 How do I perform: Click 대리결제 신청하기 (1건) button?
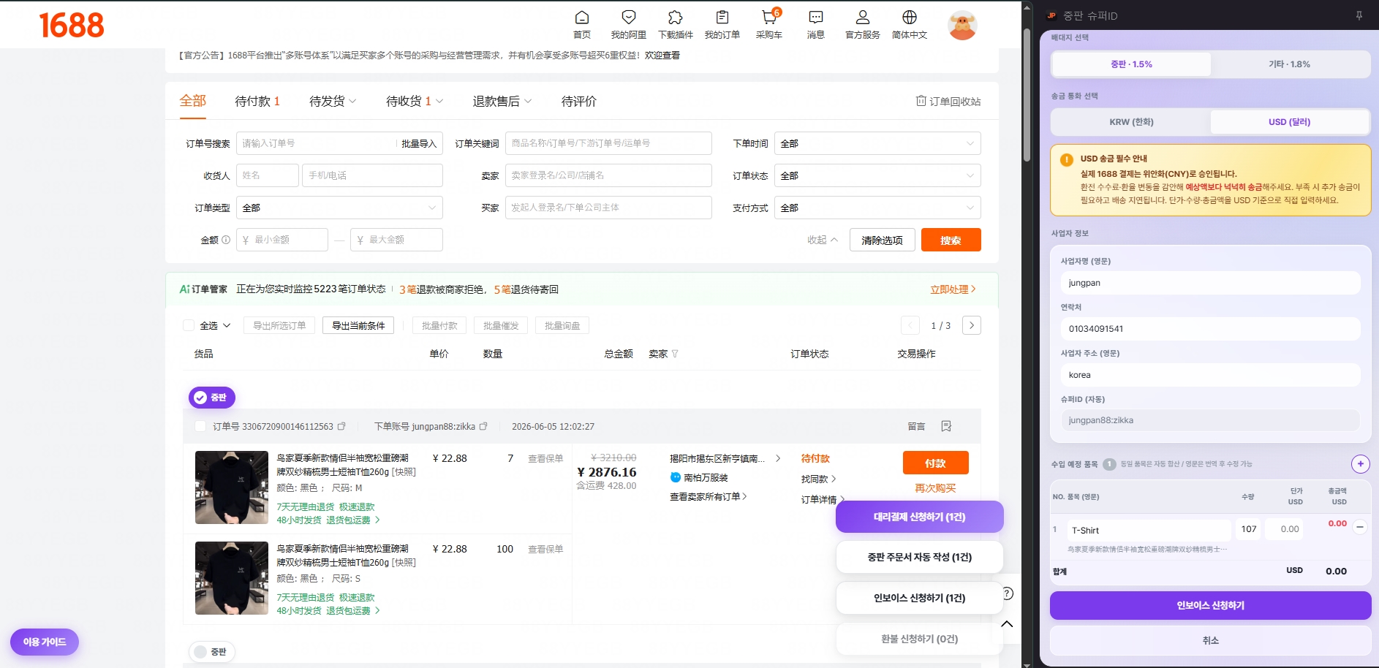point(919,517)
